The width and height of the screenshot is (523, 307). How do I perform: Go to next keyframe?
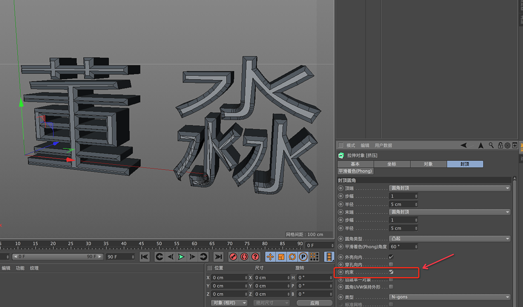point(203,256)
